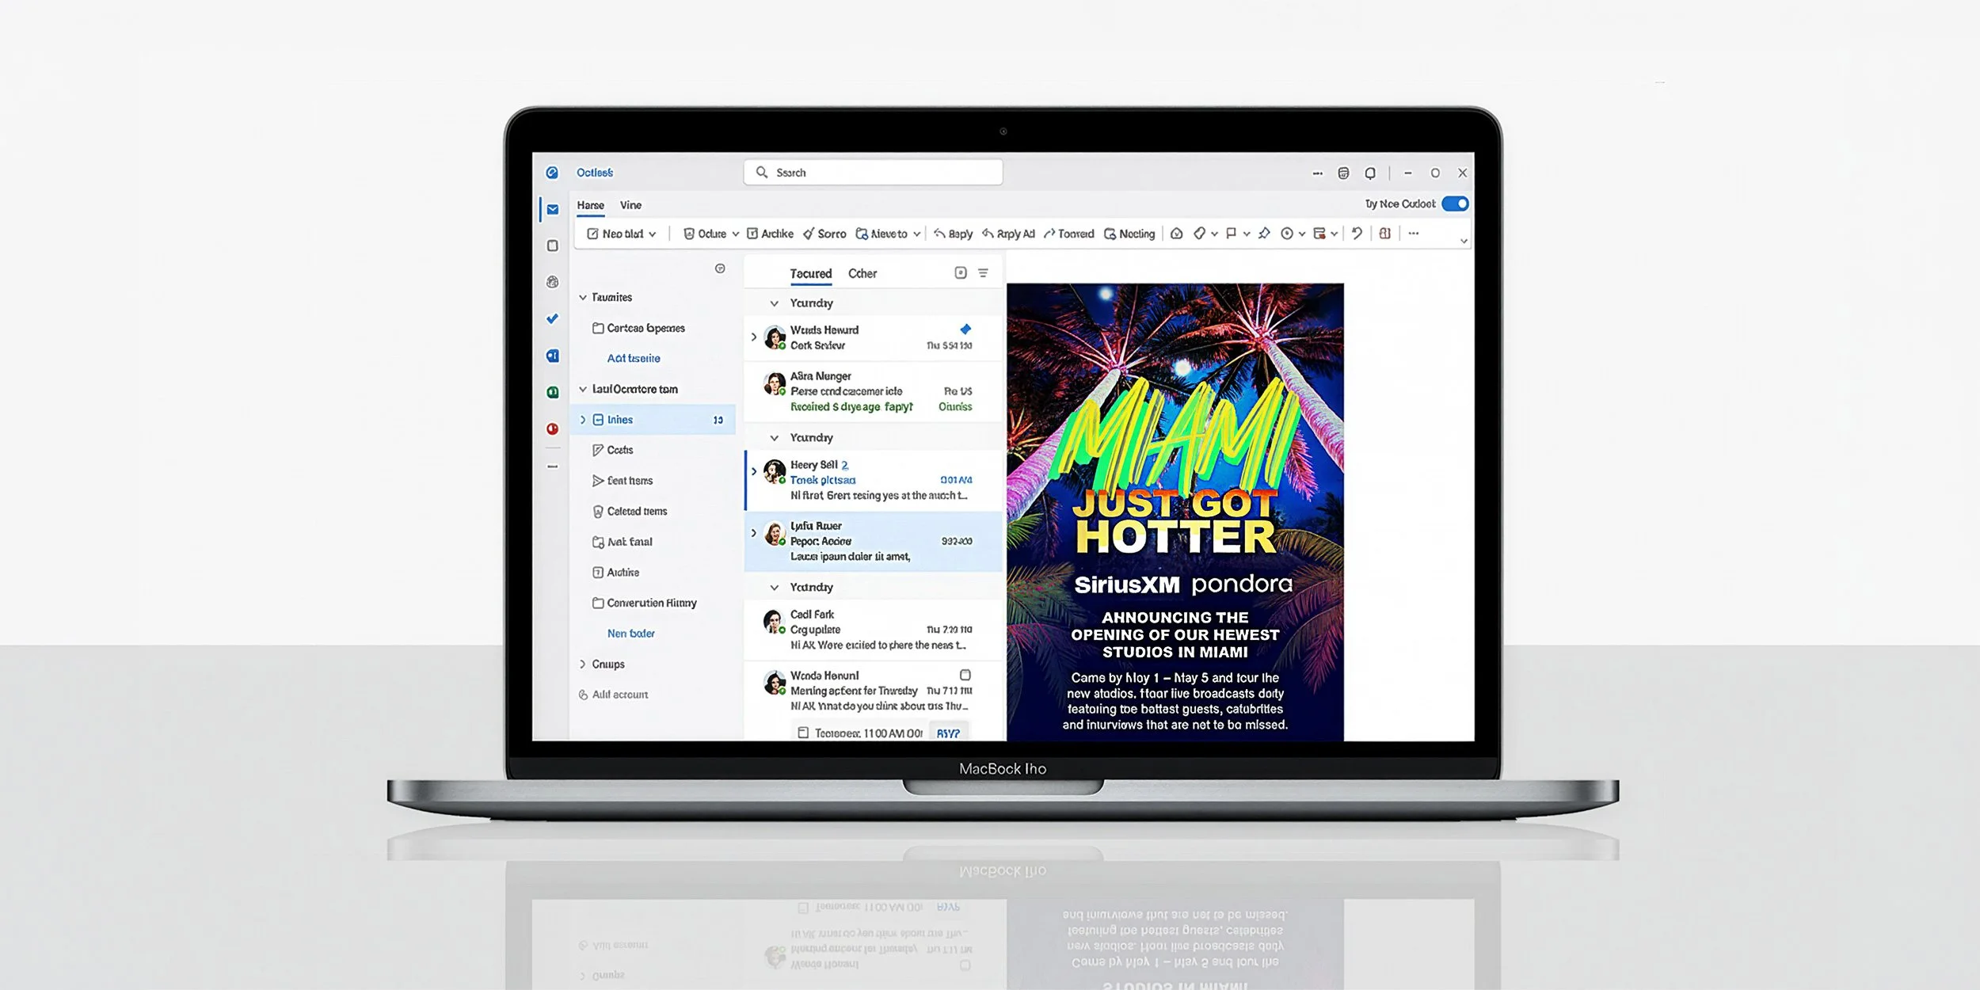Click in the Search field
The image size is (1980, 990).
(873, 173)
